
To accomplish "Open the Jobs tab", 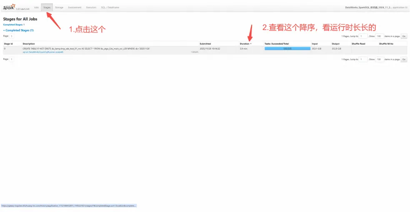I will [36, 8].
